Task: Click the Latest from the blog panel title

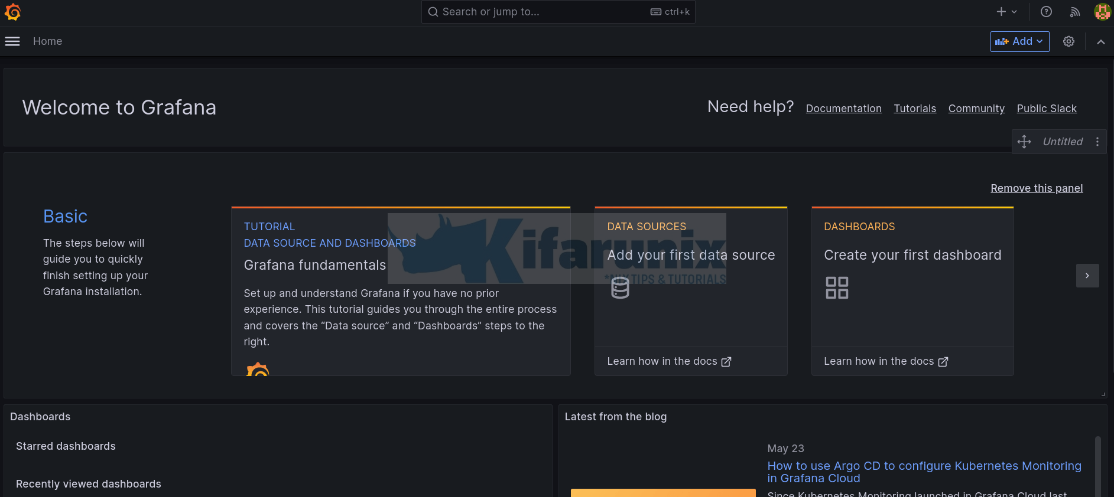Action: [x=615, y=417]
